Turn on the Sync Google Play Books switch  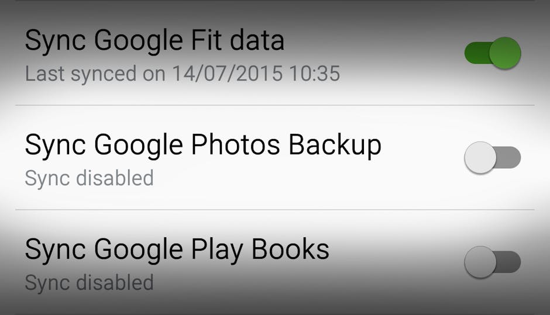pos(492,262)
